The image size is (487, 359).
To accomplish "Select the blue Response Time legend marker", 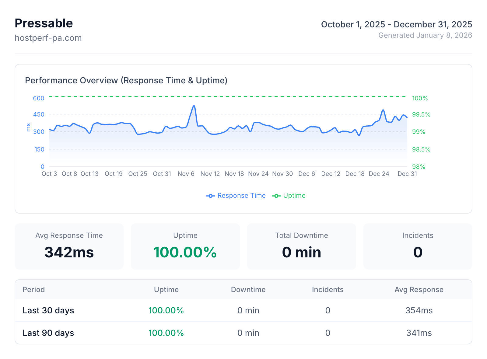I will click(x=210, y=196).
